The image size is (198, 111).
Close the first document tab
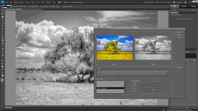click(x=22, y=9)
